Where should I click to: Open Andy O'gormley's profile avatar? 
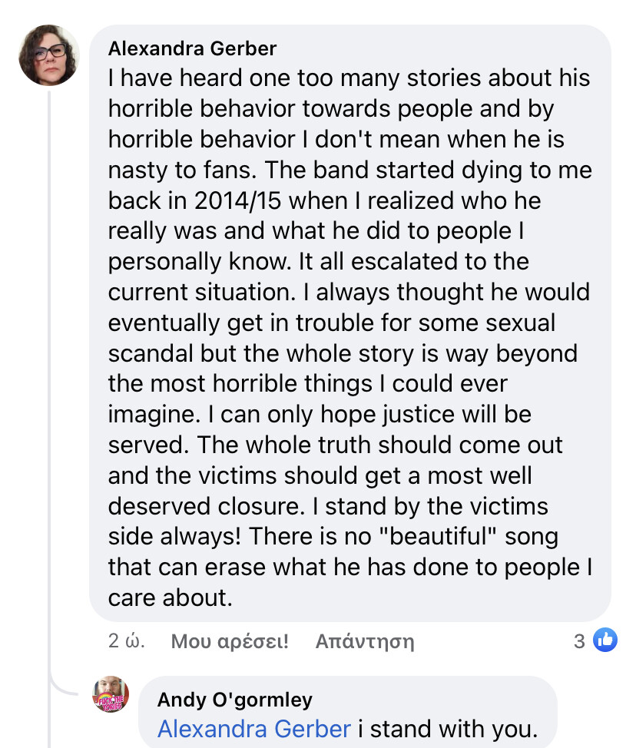[x=110, y=694]
